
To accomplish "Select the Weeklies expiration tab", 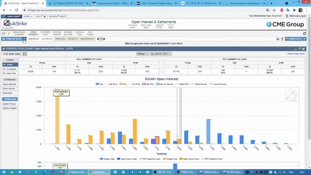I will coord(60,39).
